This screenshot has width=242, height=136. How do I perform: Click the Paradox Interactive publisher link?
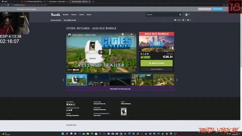coord(100,110)
